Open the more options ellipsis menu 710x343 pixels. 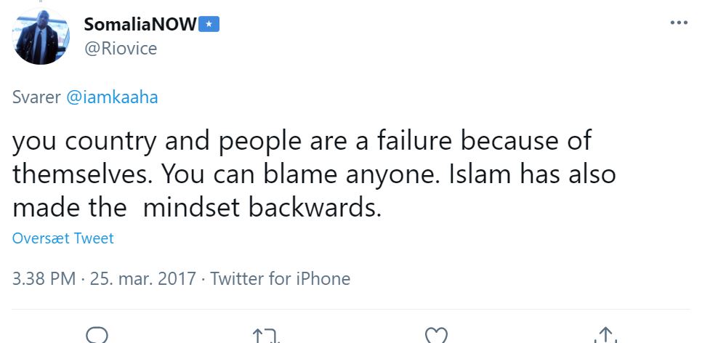(678, 23)
